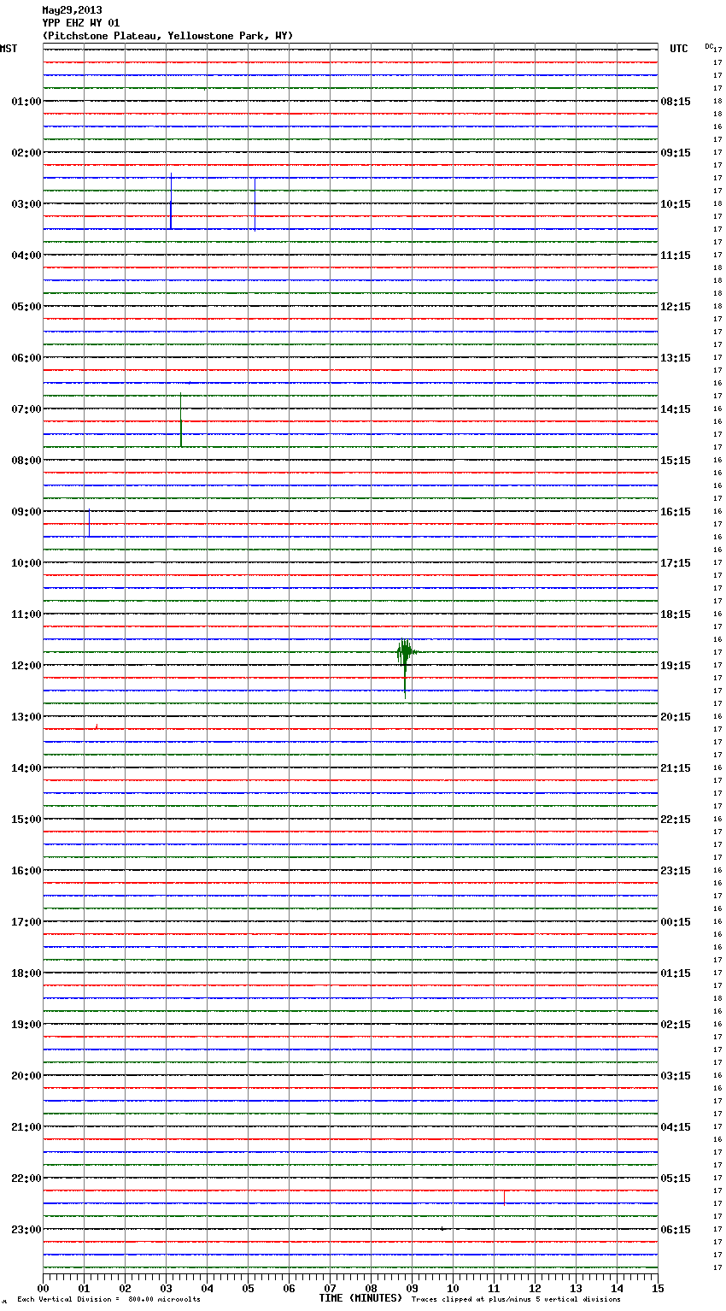This screenshot has width=726, height=1311.
Task: Click minute tick label 07 on bottom axis
Action: click(330, 1288)
